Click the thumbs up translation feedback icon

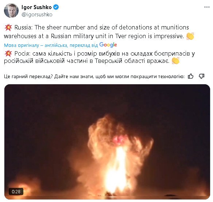191,76
